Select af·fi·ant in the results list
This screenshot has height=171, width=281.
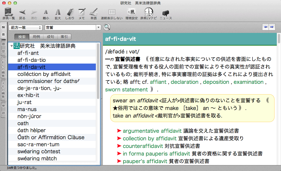(52, 53)
